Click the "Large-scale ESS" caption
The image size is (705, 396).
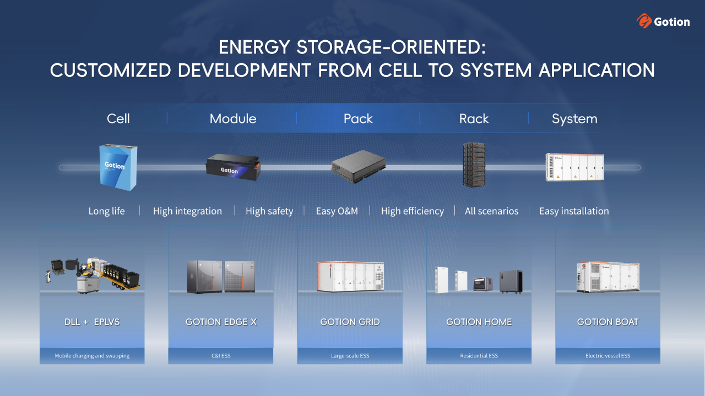pyautogui.click(x=350, y=356)
